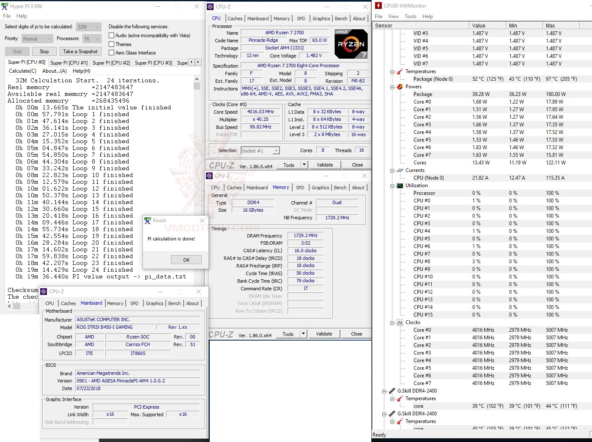Click Close in the CPU-Z Memory tab window
The height and width of the screenshot is (442, 592).
tap(356, 334)
